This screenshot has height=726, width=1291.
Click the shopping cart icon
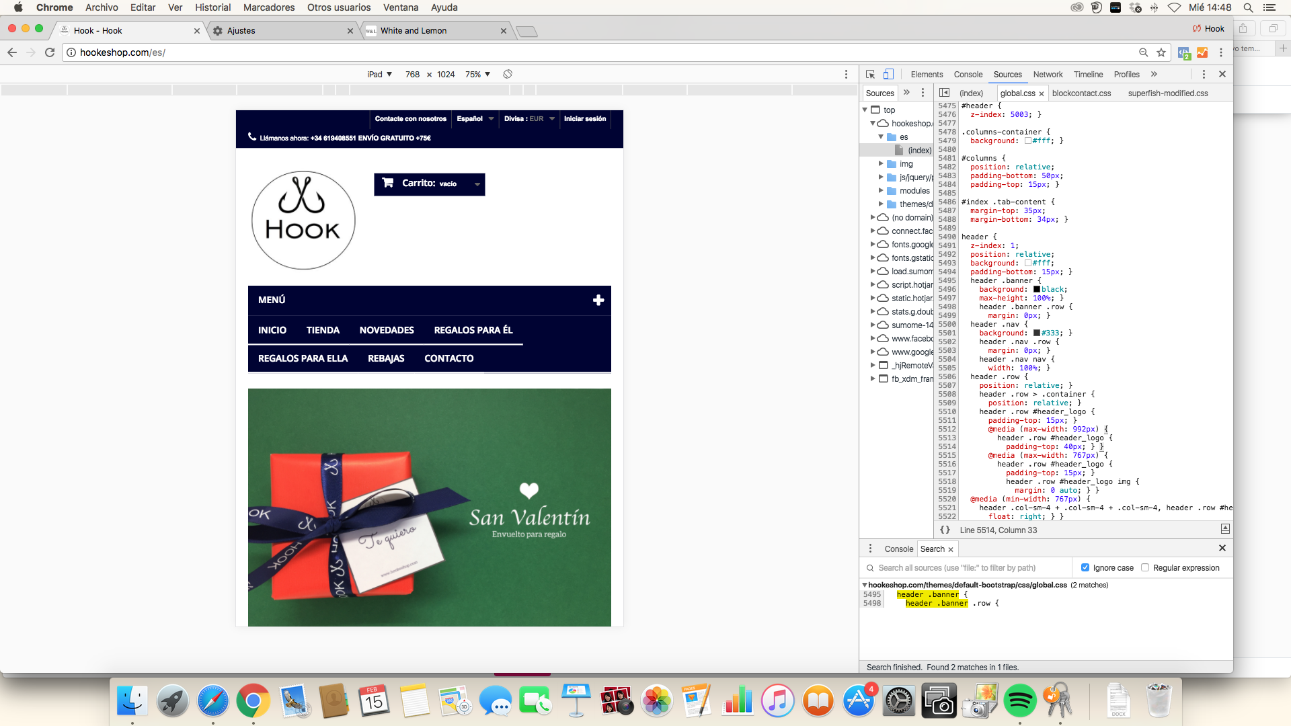pos(388,183)
